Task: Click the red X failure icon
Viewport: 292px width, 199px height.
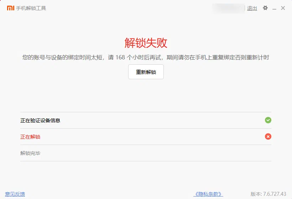Action: (x=268, y=136)
